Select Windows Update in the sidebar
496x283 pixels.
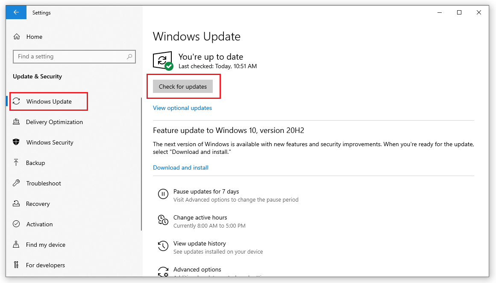48,101
